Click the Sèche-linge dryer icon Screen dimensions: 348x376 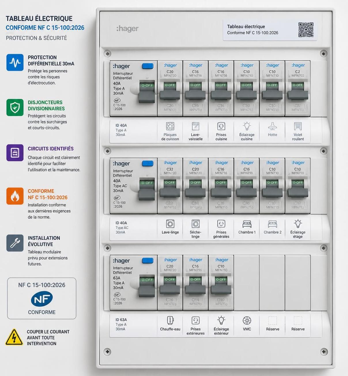pyautogui.click(x=195, y=224)
